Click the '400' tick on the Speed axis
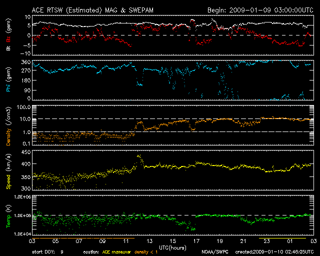Image resolution: width=320 pixels, height=256 pixels. point(25,163)
